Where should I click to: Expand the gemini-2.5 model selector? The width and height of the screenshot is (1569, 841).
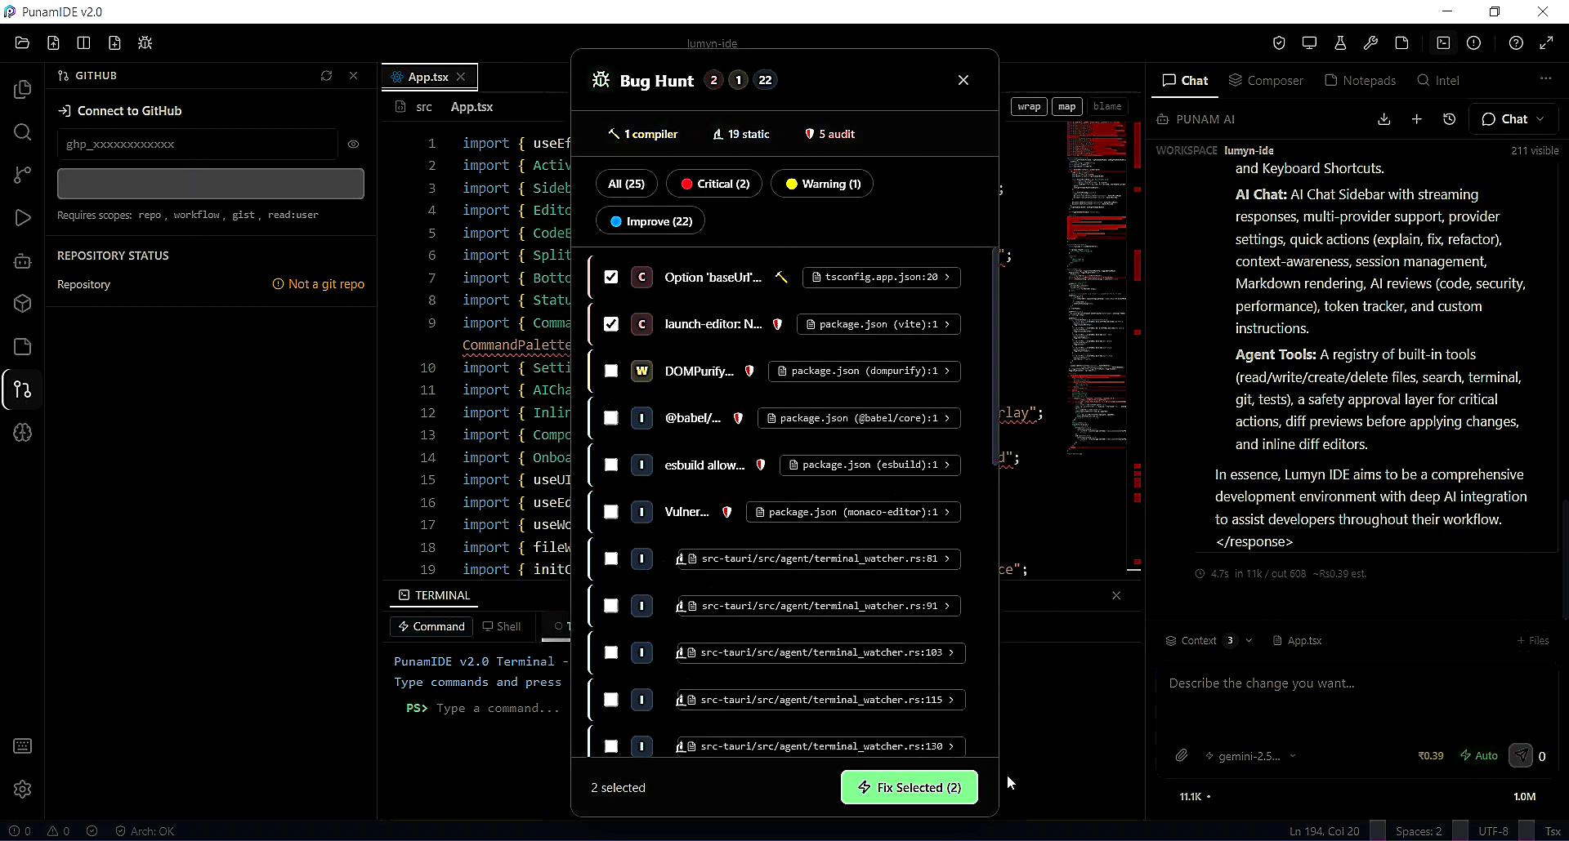coord(1251,756)
